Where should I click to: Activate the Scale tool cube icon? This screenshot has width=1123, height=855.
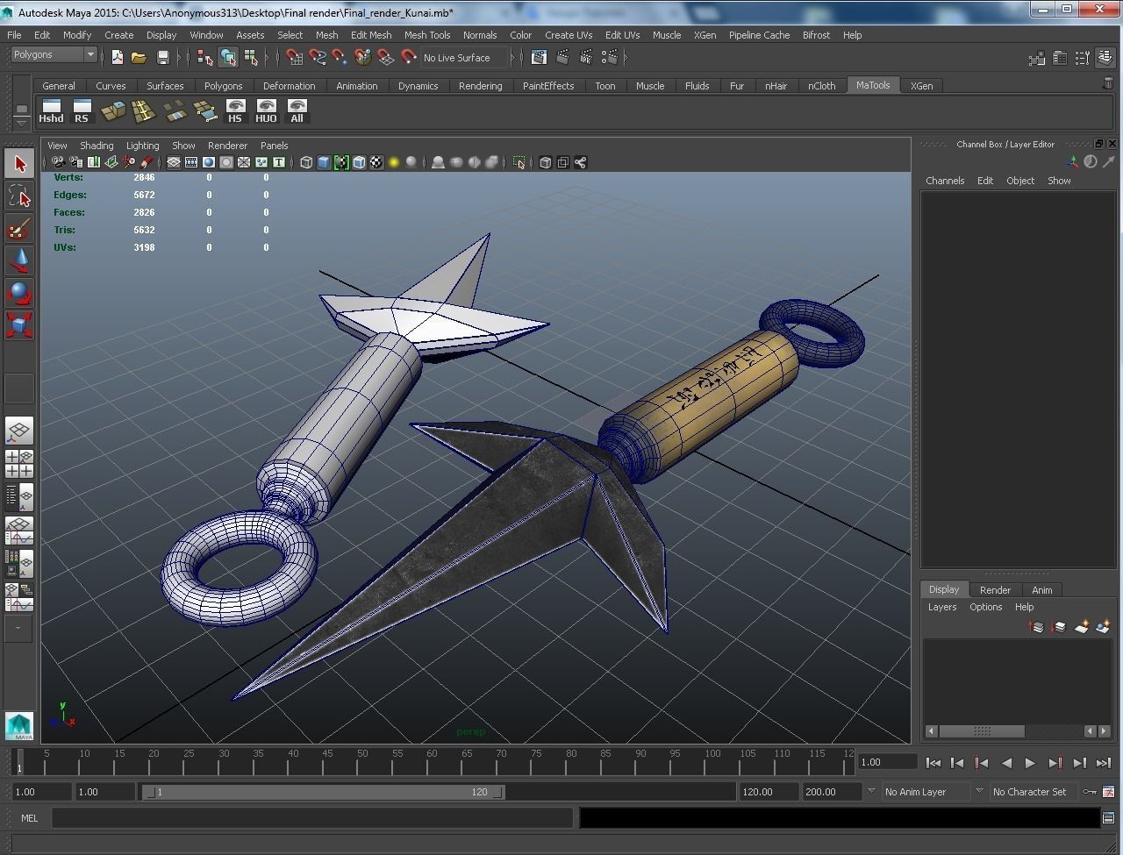[19, 325]
